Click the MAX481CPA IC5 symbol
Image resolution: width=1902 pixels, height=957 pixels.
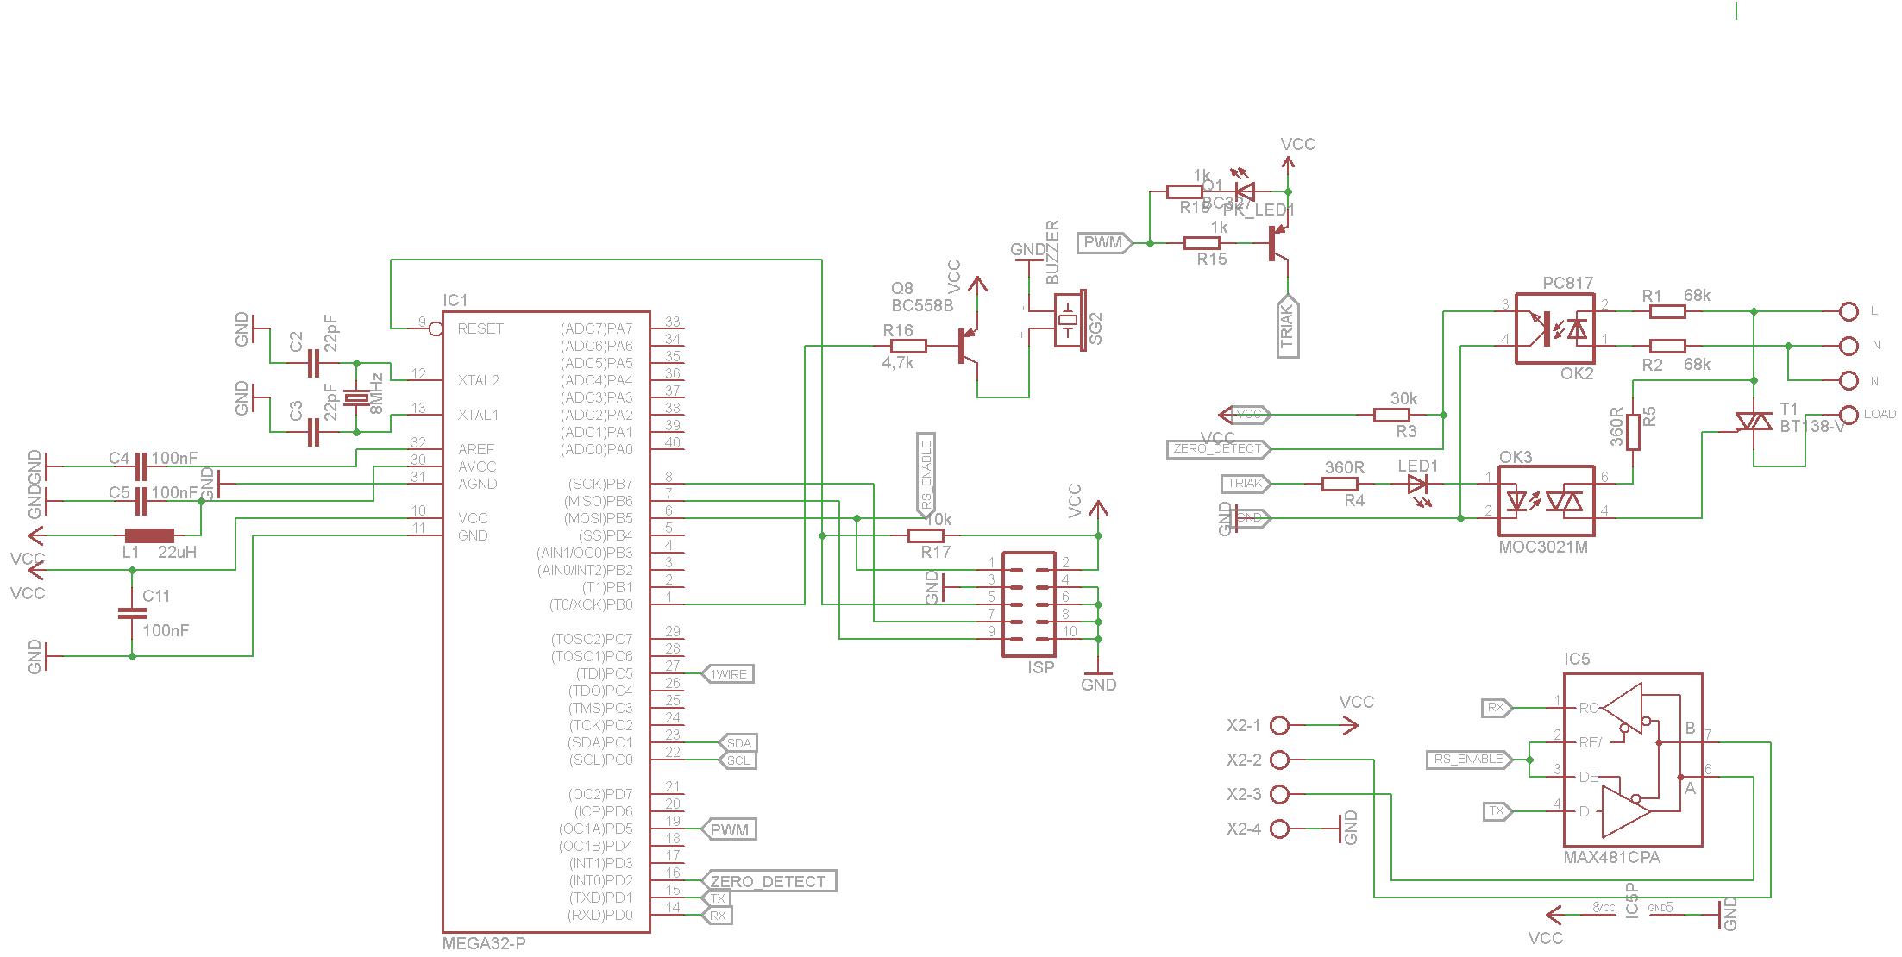(x=1632, y=760)
